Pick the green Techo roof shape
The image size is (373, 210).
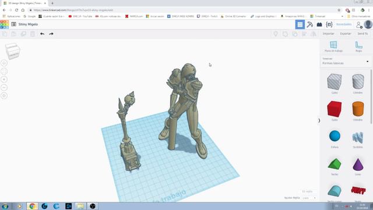[x=335, y=164]
